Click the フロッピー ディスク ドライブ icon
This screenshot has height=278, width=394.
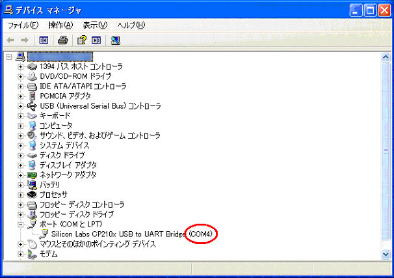[x=32, y=215]
